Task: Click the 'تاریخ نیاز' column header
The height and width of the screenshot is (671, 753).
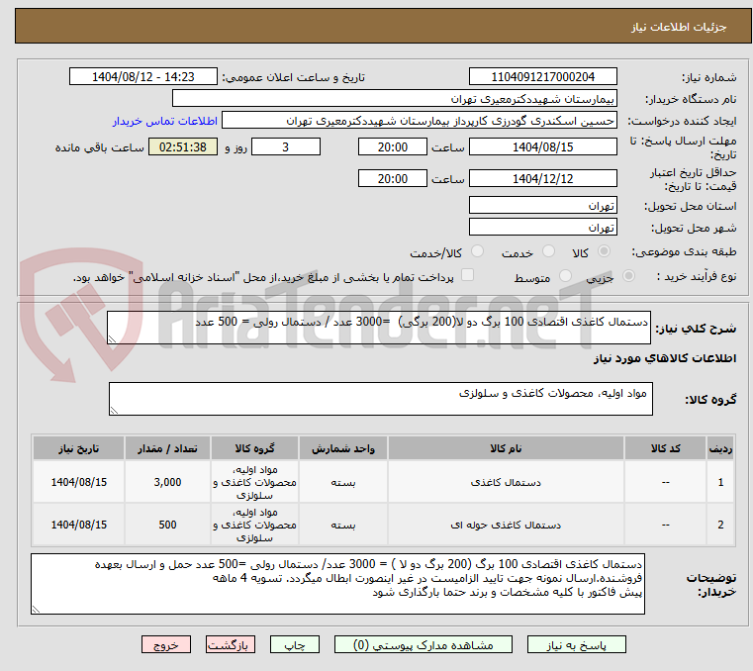Action: coord(79,448)
